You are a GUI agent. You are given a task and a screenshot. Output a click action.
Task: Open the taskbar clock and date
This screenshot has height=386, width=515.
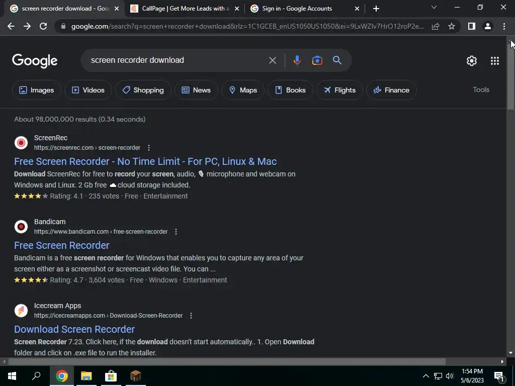(x=472, y=376)
